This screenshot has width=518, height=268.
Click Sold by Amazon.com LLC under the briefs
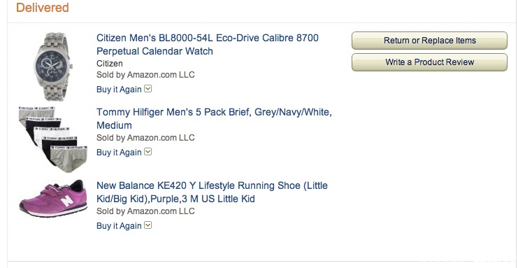click(145, 138)
